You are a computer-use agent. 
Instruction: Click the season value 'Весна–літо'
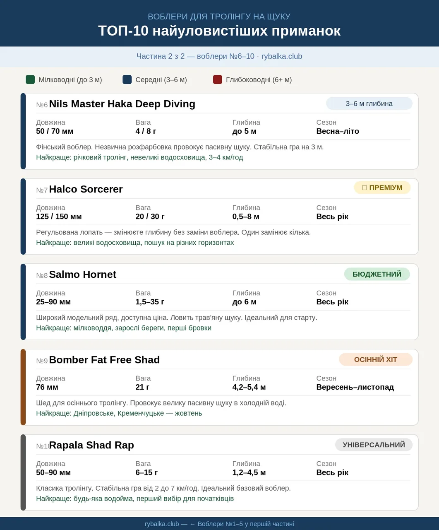(x=338, y=131)
